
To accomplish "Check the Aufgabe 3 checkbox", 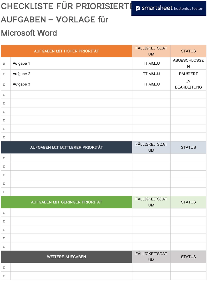I will pos(4,84).
